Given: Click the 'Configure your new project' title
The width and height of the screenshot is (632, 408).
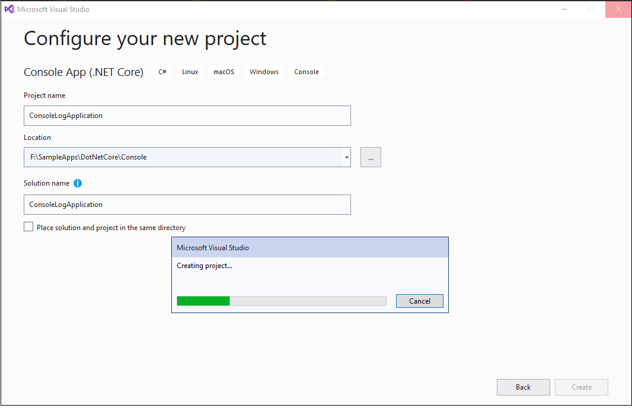Looking at the screenshot, I should click(145, 39).
